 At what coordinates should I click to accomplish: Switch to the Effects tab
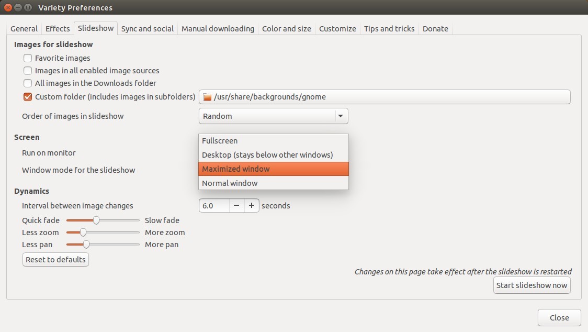[x=57, y=28]
